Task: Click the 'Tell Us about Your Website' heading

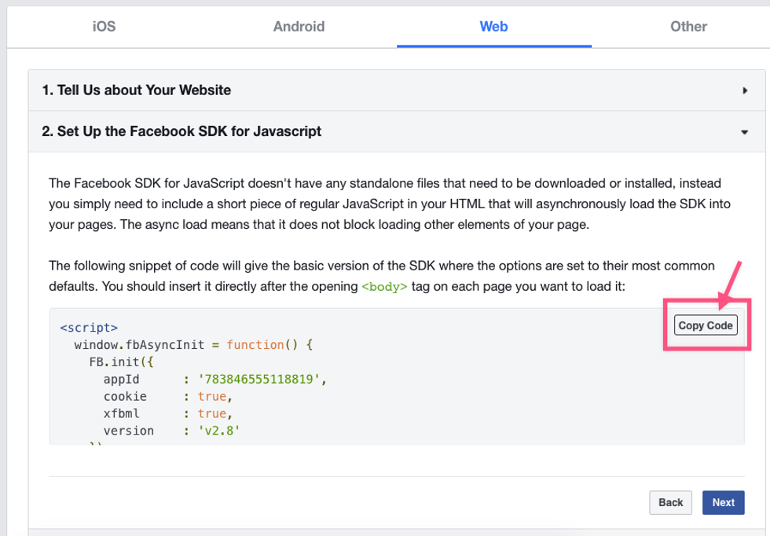Action: 137,90
